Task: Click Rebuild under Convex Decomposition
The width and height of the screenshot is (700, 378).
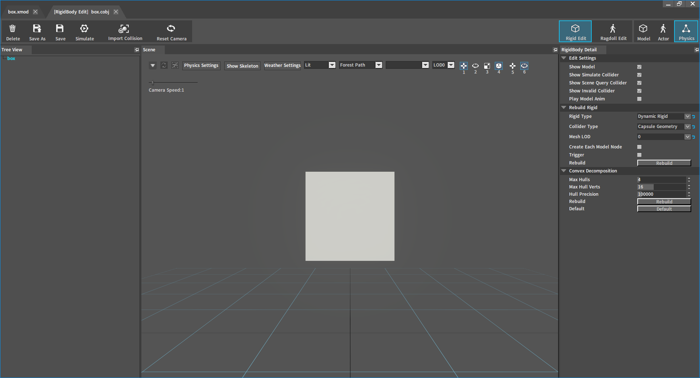Action: tap(664, 202)
